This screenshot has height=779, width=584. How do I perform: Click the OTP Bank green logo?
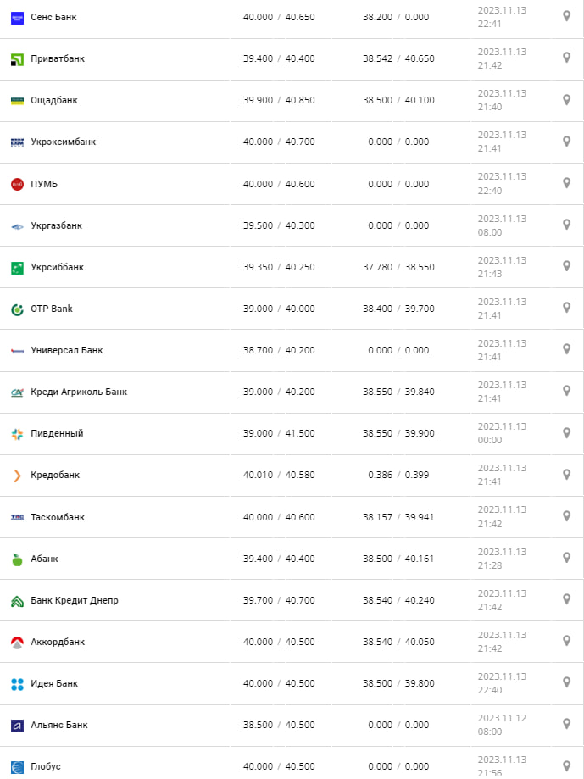point(17,309)
